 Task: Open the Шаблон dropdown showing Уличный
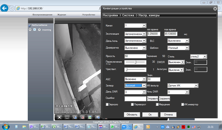tap(178, 48)
